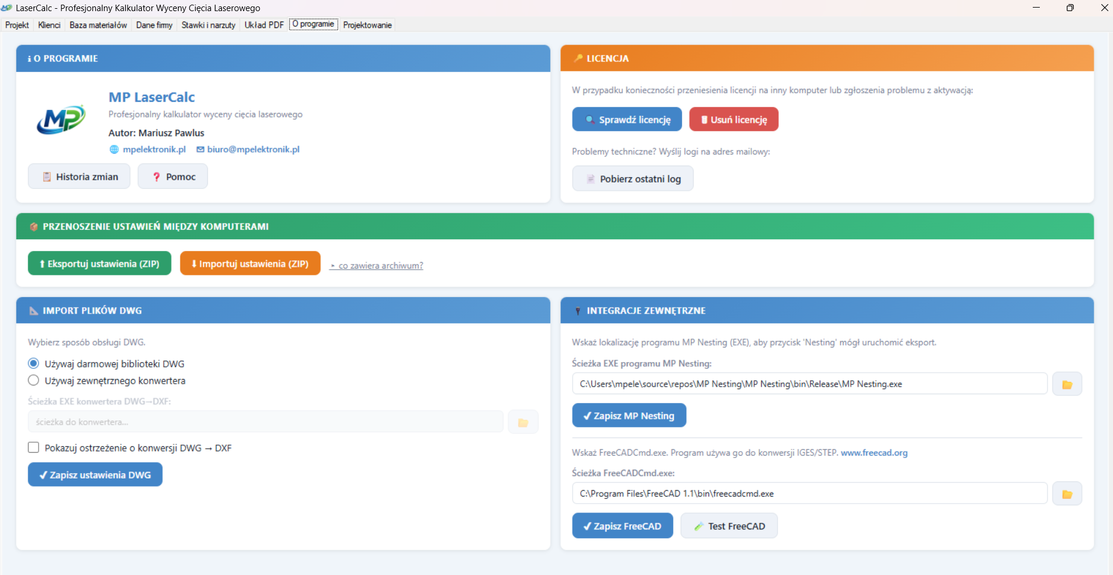The height and width of the screenshot is (575, 1113).
Task: Open Stawki i narzuty tab
Action: (208, 25)
